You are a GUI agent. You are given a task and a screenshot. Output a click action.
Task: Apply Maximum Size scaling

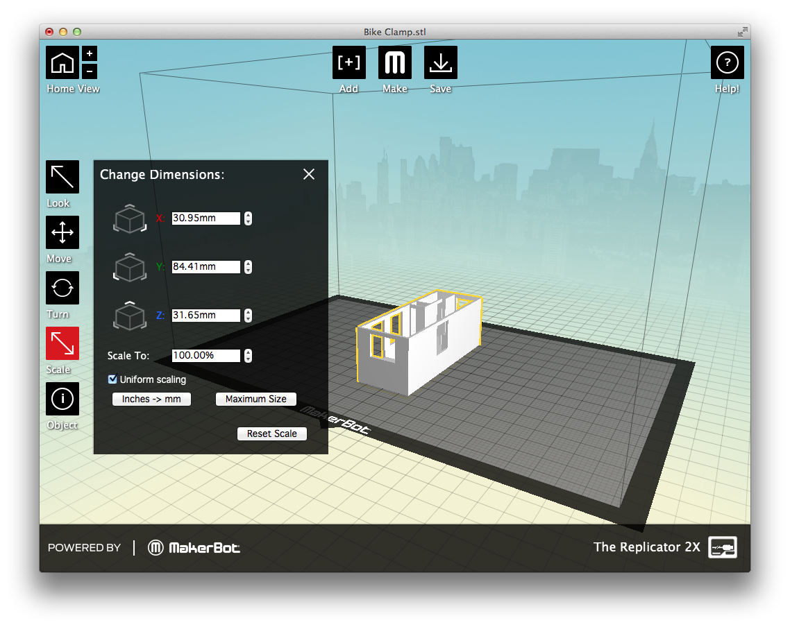pyautogui.click(x=255, y=399)
